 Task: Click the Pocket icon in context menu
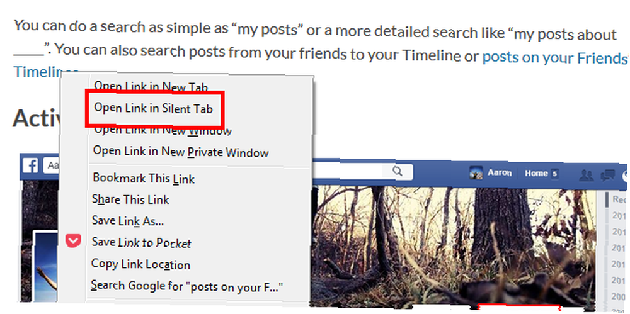click(73, 241)
